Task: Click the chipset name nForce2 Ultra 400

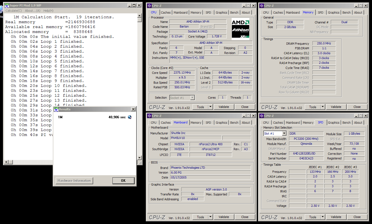Action: coord(210,144)
